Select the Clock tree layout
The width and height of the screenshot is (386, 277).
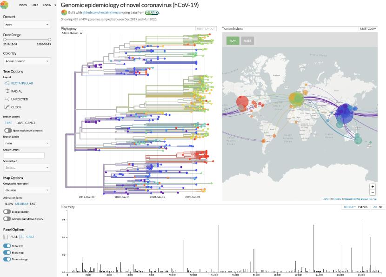pyautogui.click(x=7, y=107)
